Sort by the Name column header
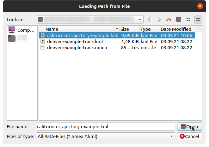209x147 pixels. [x=79, y=29]
